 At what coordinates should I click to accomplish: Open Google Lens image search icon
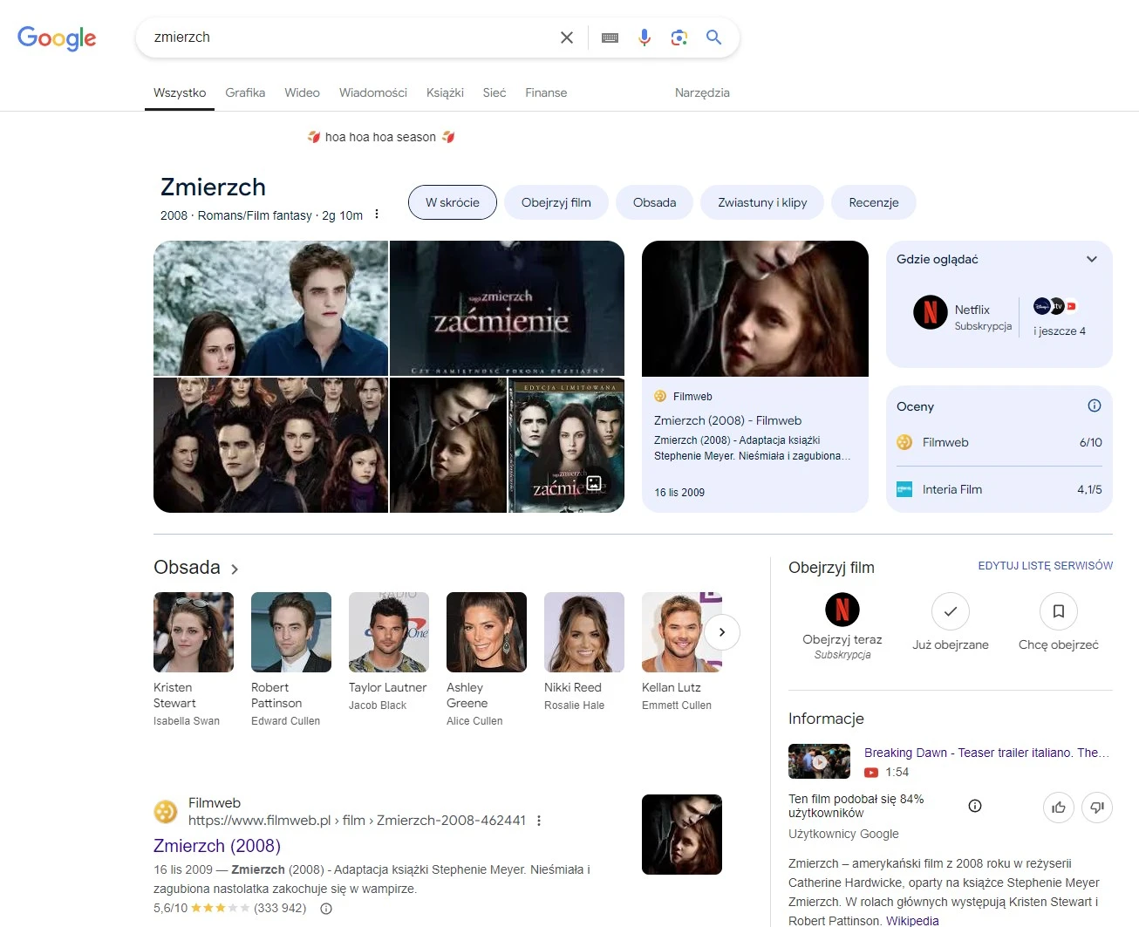click(679, 37)
